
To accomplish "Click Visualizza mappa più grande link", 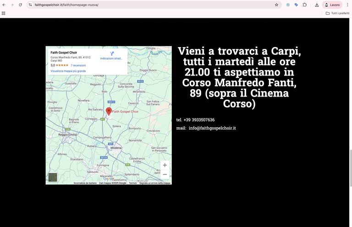I will pos(68,71).
